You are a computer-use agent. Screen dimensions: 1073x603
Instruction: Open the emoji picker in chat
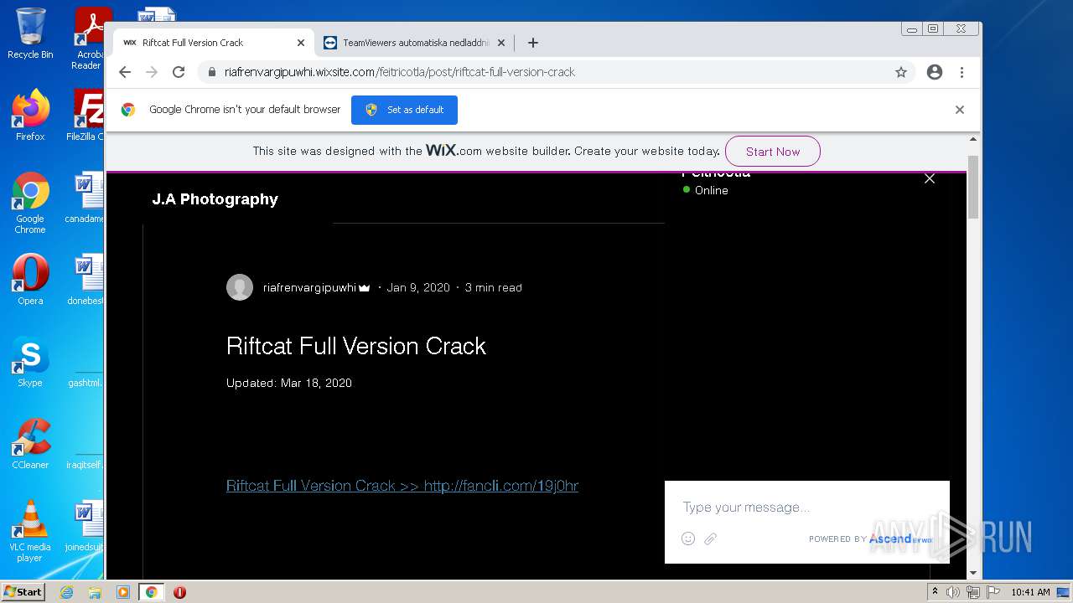coord(688,539)
